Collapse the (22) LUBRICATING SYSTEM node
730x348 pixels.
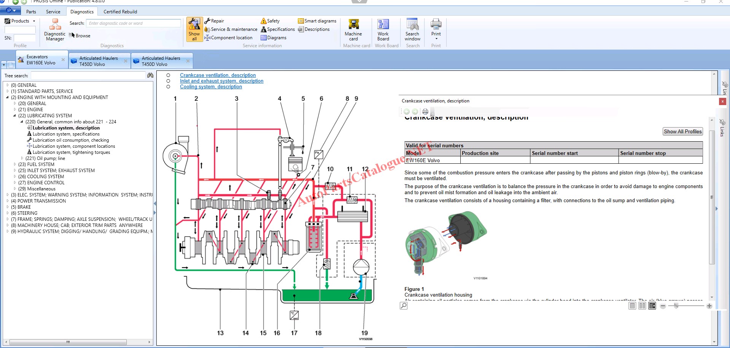click(15, 116)
